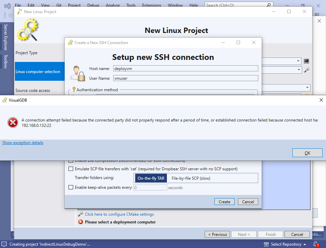The width and height of the screenshot is (326, 248).
Task: Click the status bar output window icon
Action: [x=4, y=244]
